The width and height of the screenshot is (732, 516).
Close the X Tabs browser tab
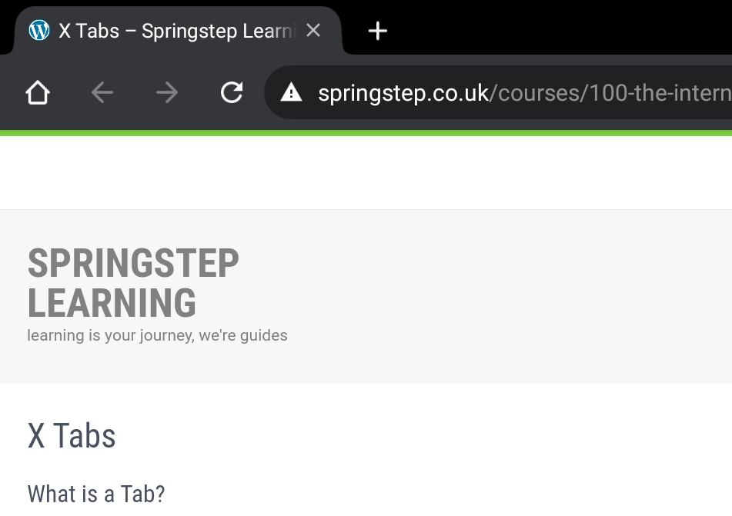click(313, 31)
